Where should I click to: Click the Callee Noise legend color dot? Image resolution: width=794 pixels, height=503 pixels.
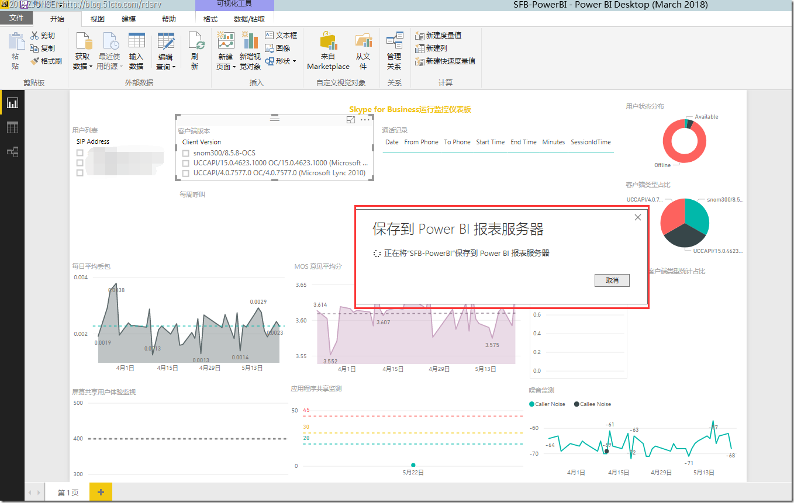[576, 404]
